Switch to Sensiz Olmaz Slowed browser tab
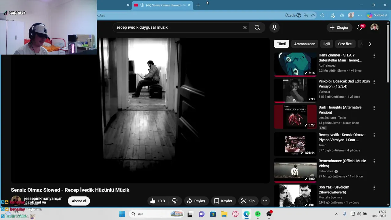 [166, 5]
